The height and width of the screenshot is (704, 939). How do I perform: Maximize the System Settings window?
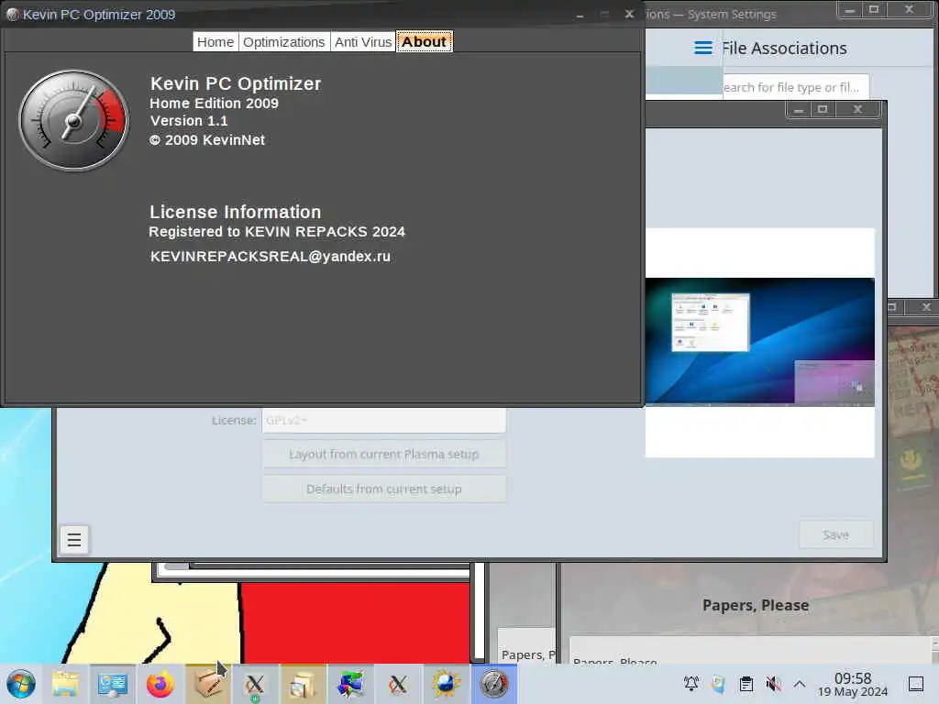click(874, 9)
